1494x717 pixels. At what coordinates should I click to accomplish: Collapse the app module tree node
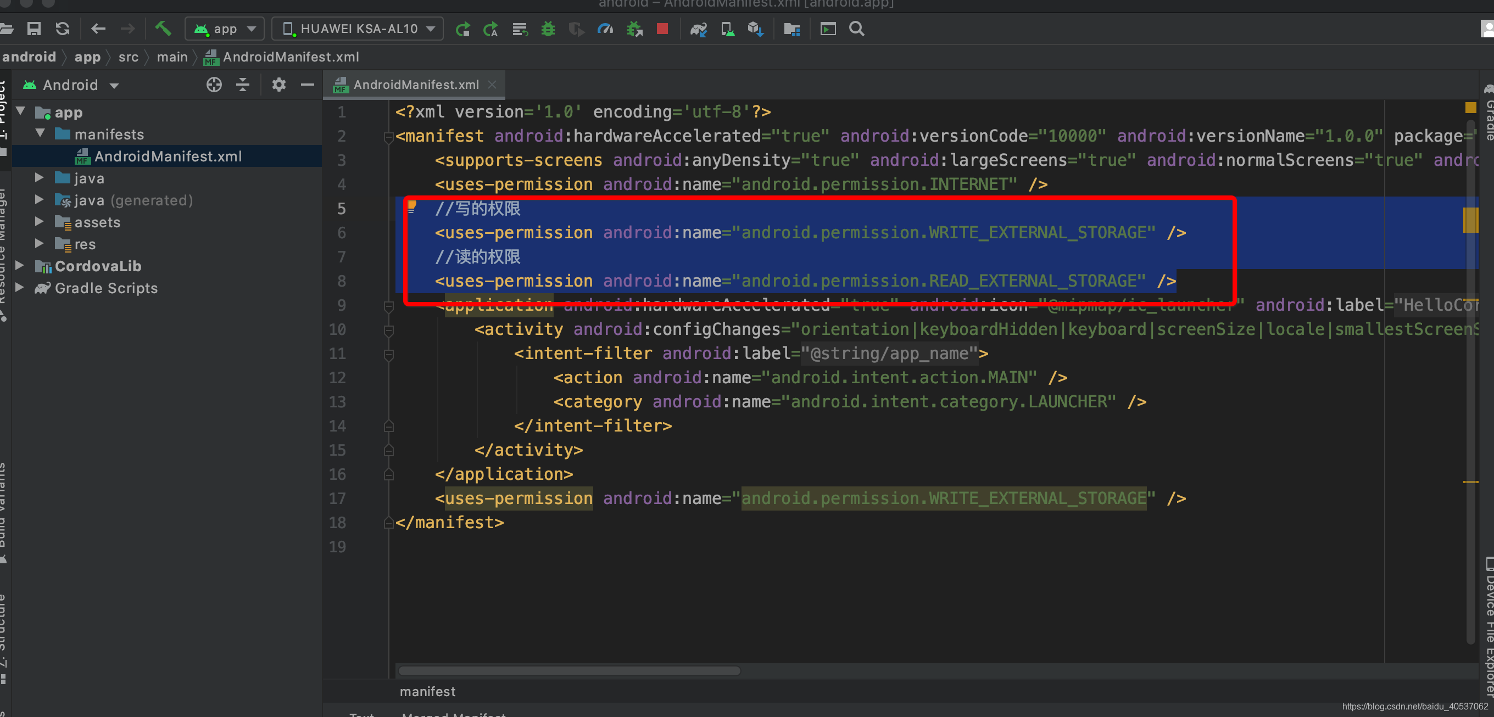[x=21, y=111]
